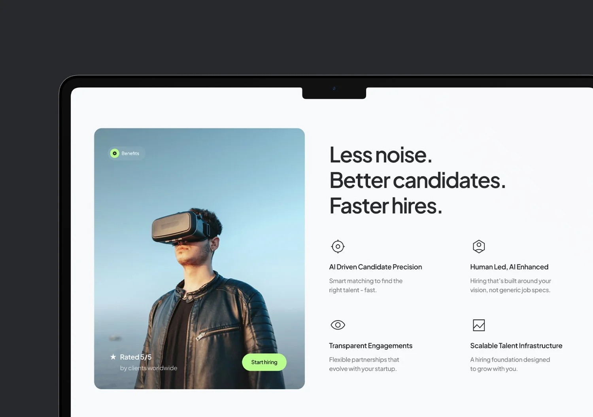
Task: Click the Benefits badge pill
Action: [127, 154]
